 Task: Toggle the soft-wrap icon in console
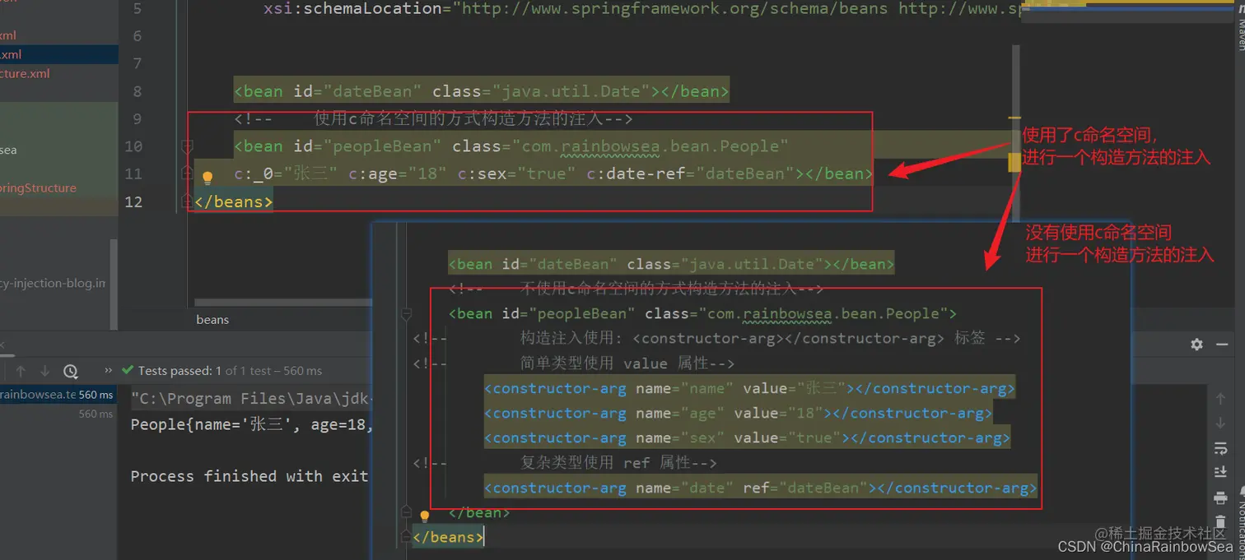pyautogui.click(x=1220, y=448)
